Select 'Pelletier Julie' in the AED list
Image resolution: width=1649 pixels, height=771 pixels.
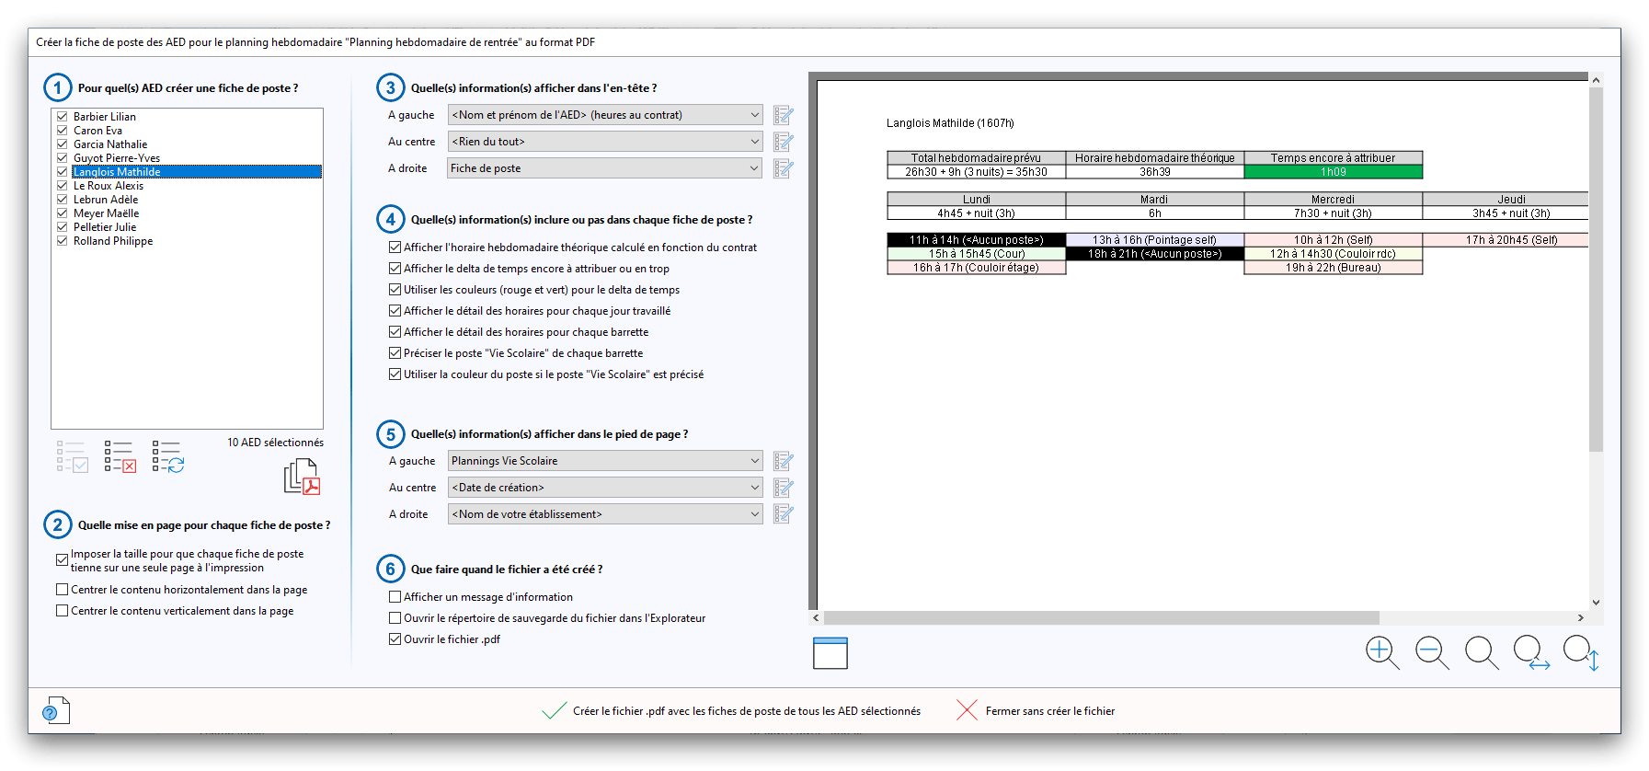click(x=105, y=227)
